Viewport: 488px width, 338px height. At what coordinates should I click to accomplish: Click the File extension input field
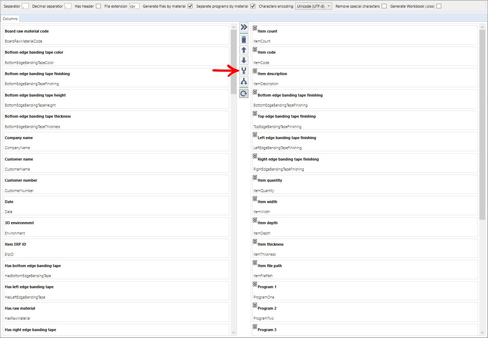click(134, 6)
